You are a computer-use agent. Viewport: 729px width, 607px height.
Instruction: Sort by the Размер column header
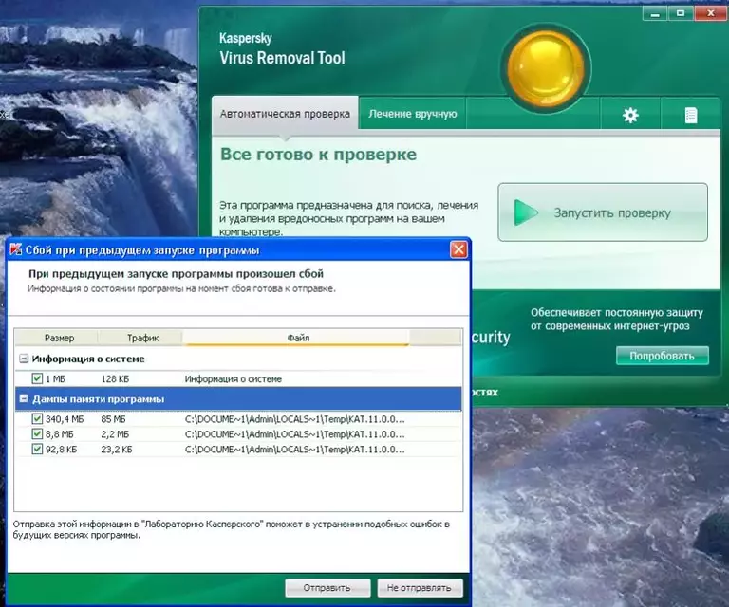coord(57,338)
